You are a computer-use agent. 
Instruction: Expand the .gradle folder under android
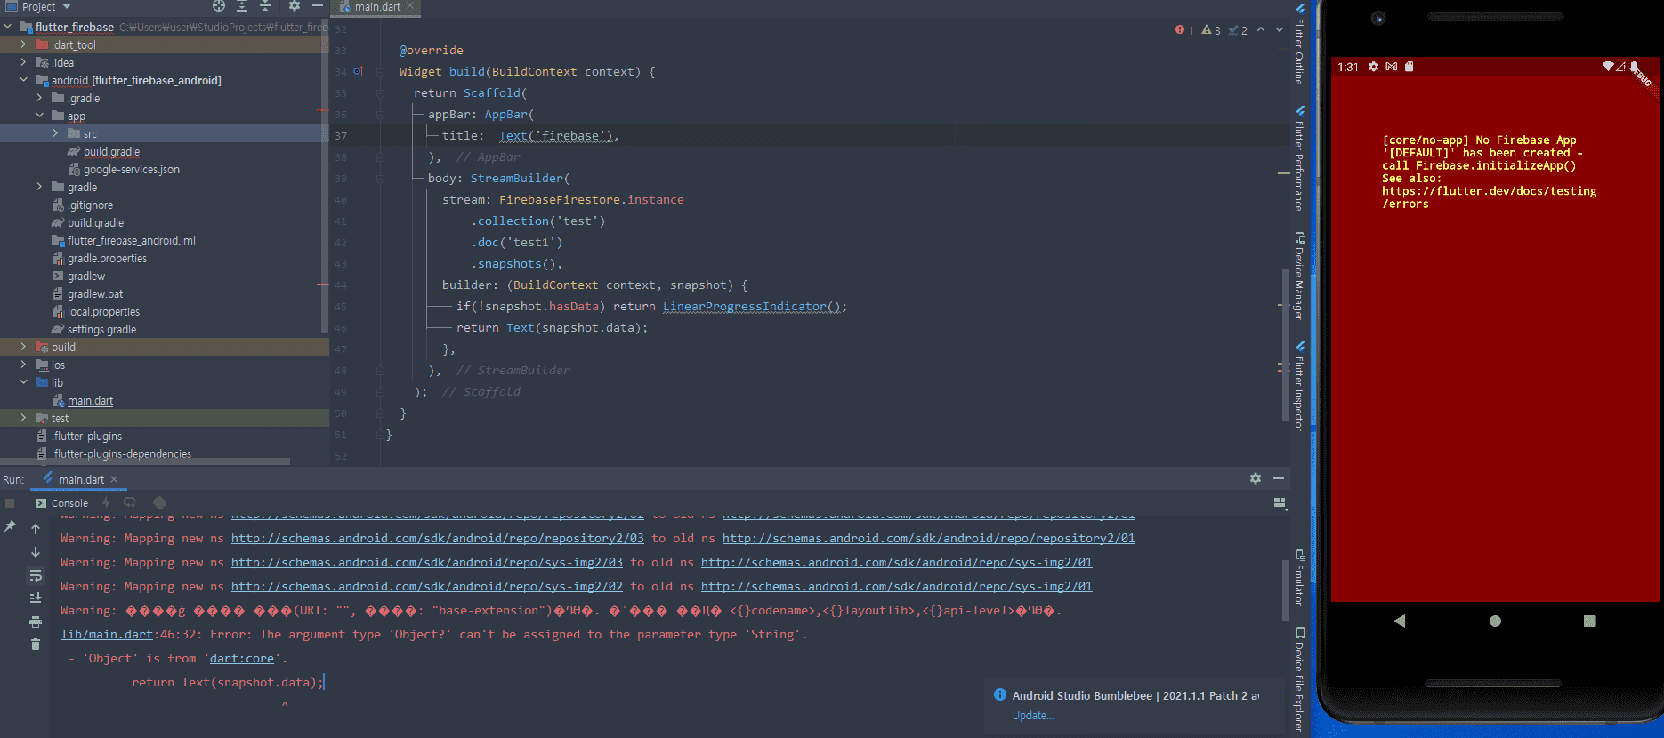[40, 98]
